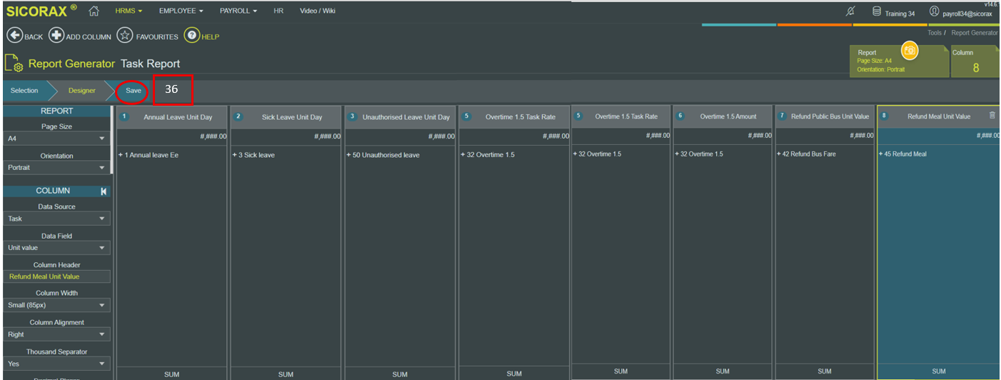The width and height of the screenshot is (1001, 380).
Task: Click '+ 1 Annual leave Ee' entry
Action: pyautogui.click(x=149, y=155)
